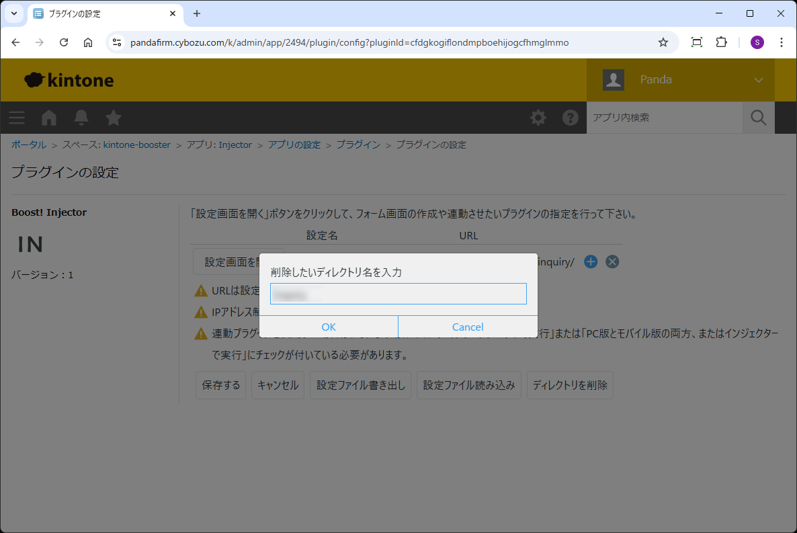Open the browser extensions icon
Viewport: 797px width, 533px height.
[x=721, y=42]
